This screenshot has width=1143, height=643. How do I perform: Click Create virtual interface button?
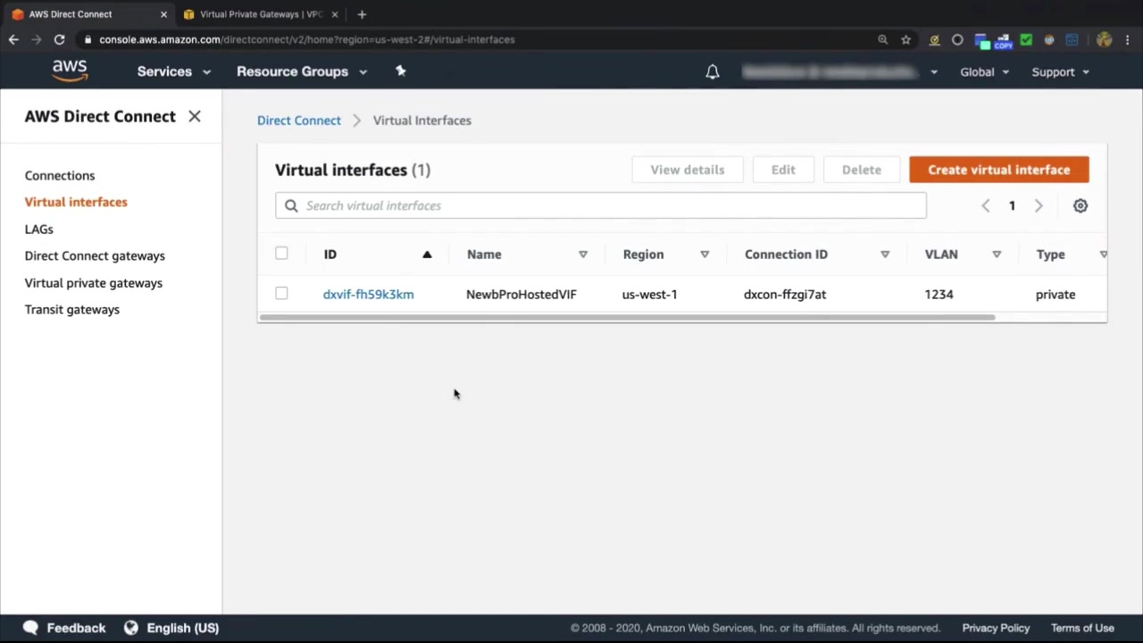click(x=999, y=170)
